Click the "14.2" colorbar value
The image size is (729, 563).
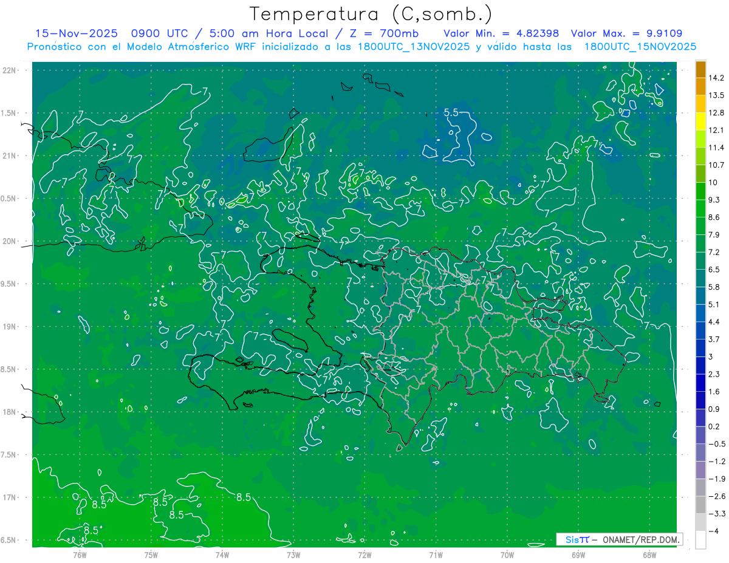click(716, 78)
